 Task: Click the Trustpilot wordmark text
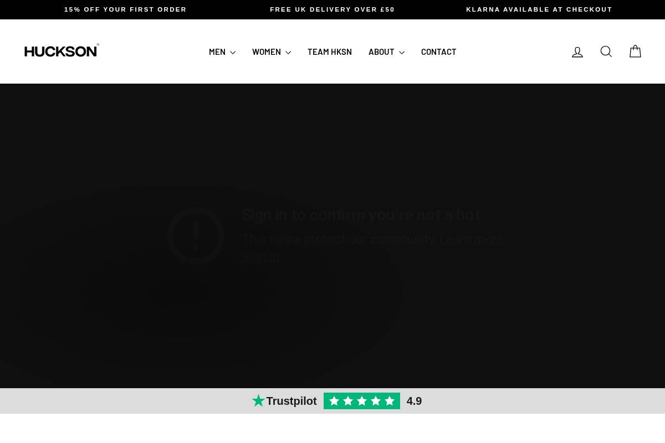click(291, 401)
